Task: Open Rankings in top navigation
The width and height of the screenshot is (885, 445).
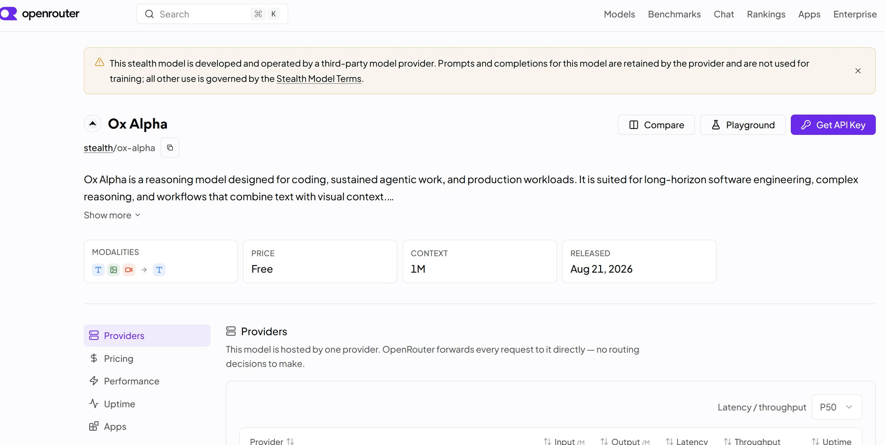Action: 766,14
